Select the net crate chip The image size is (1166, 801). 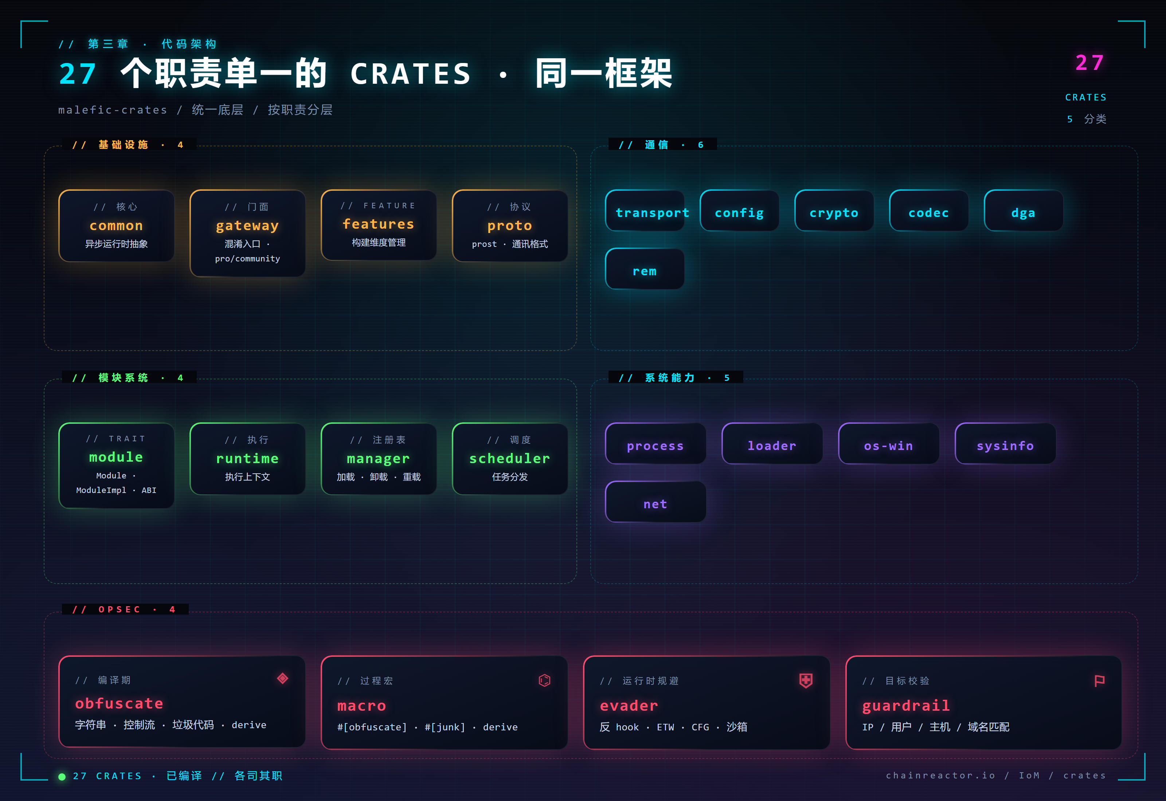655,503
